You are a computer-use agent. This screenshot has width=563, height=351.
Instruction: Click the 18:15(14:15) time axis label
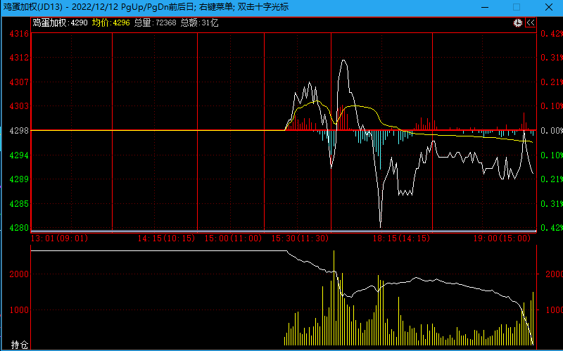[x=401, y=238]
